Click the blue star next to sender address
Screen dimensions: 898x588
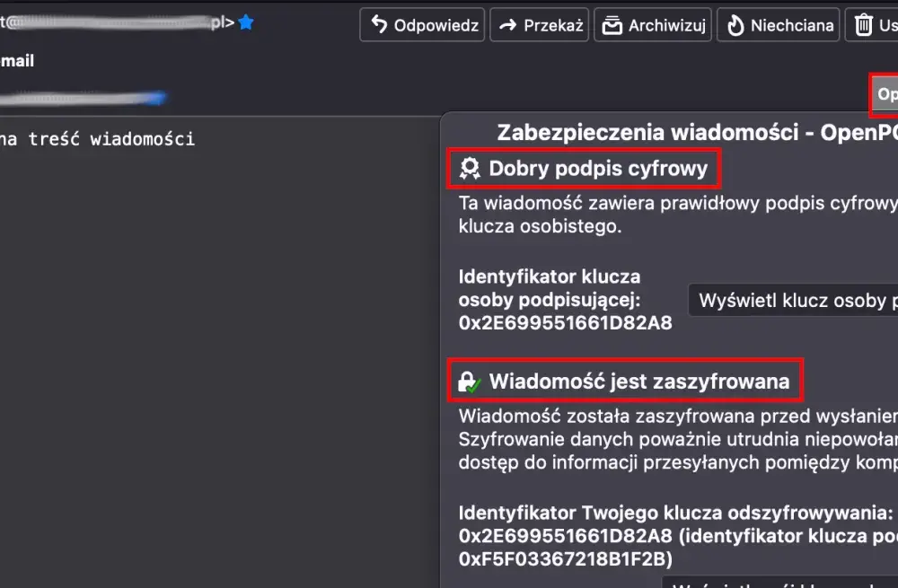(x=246, y=22)
